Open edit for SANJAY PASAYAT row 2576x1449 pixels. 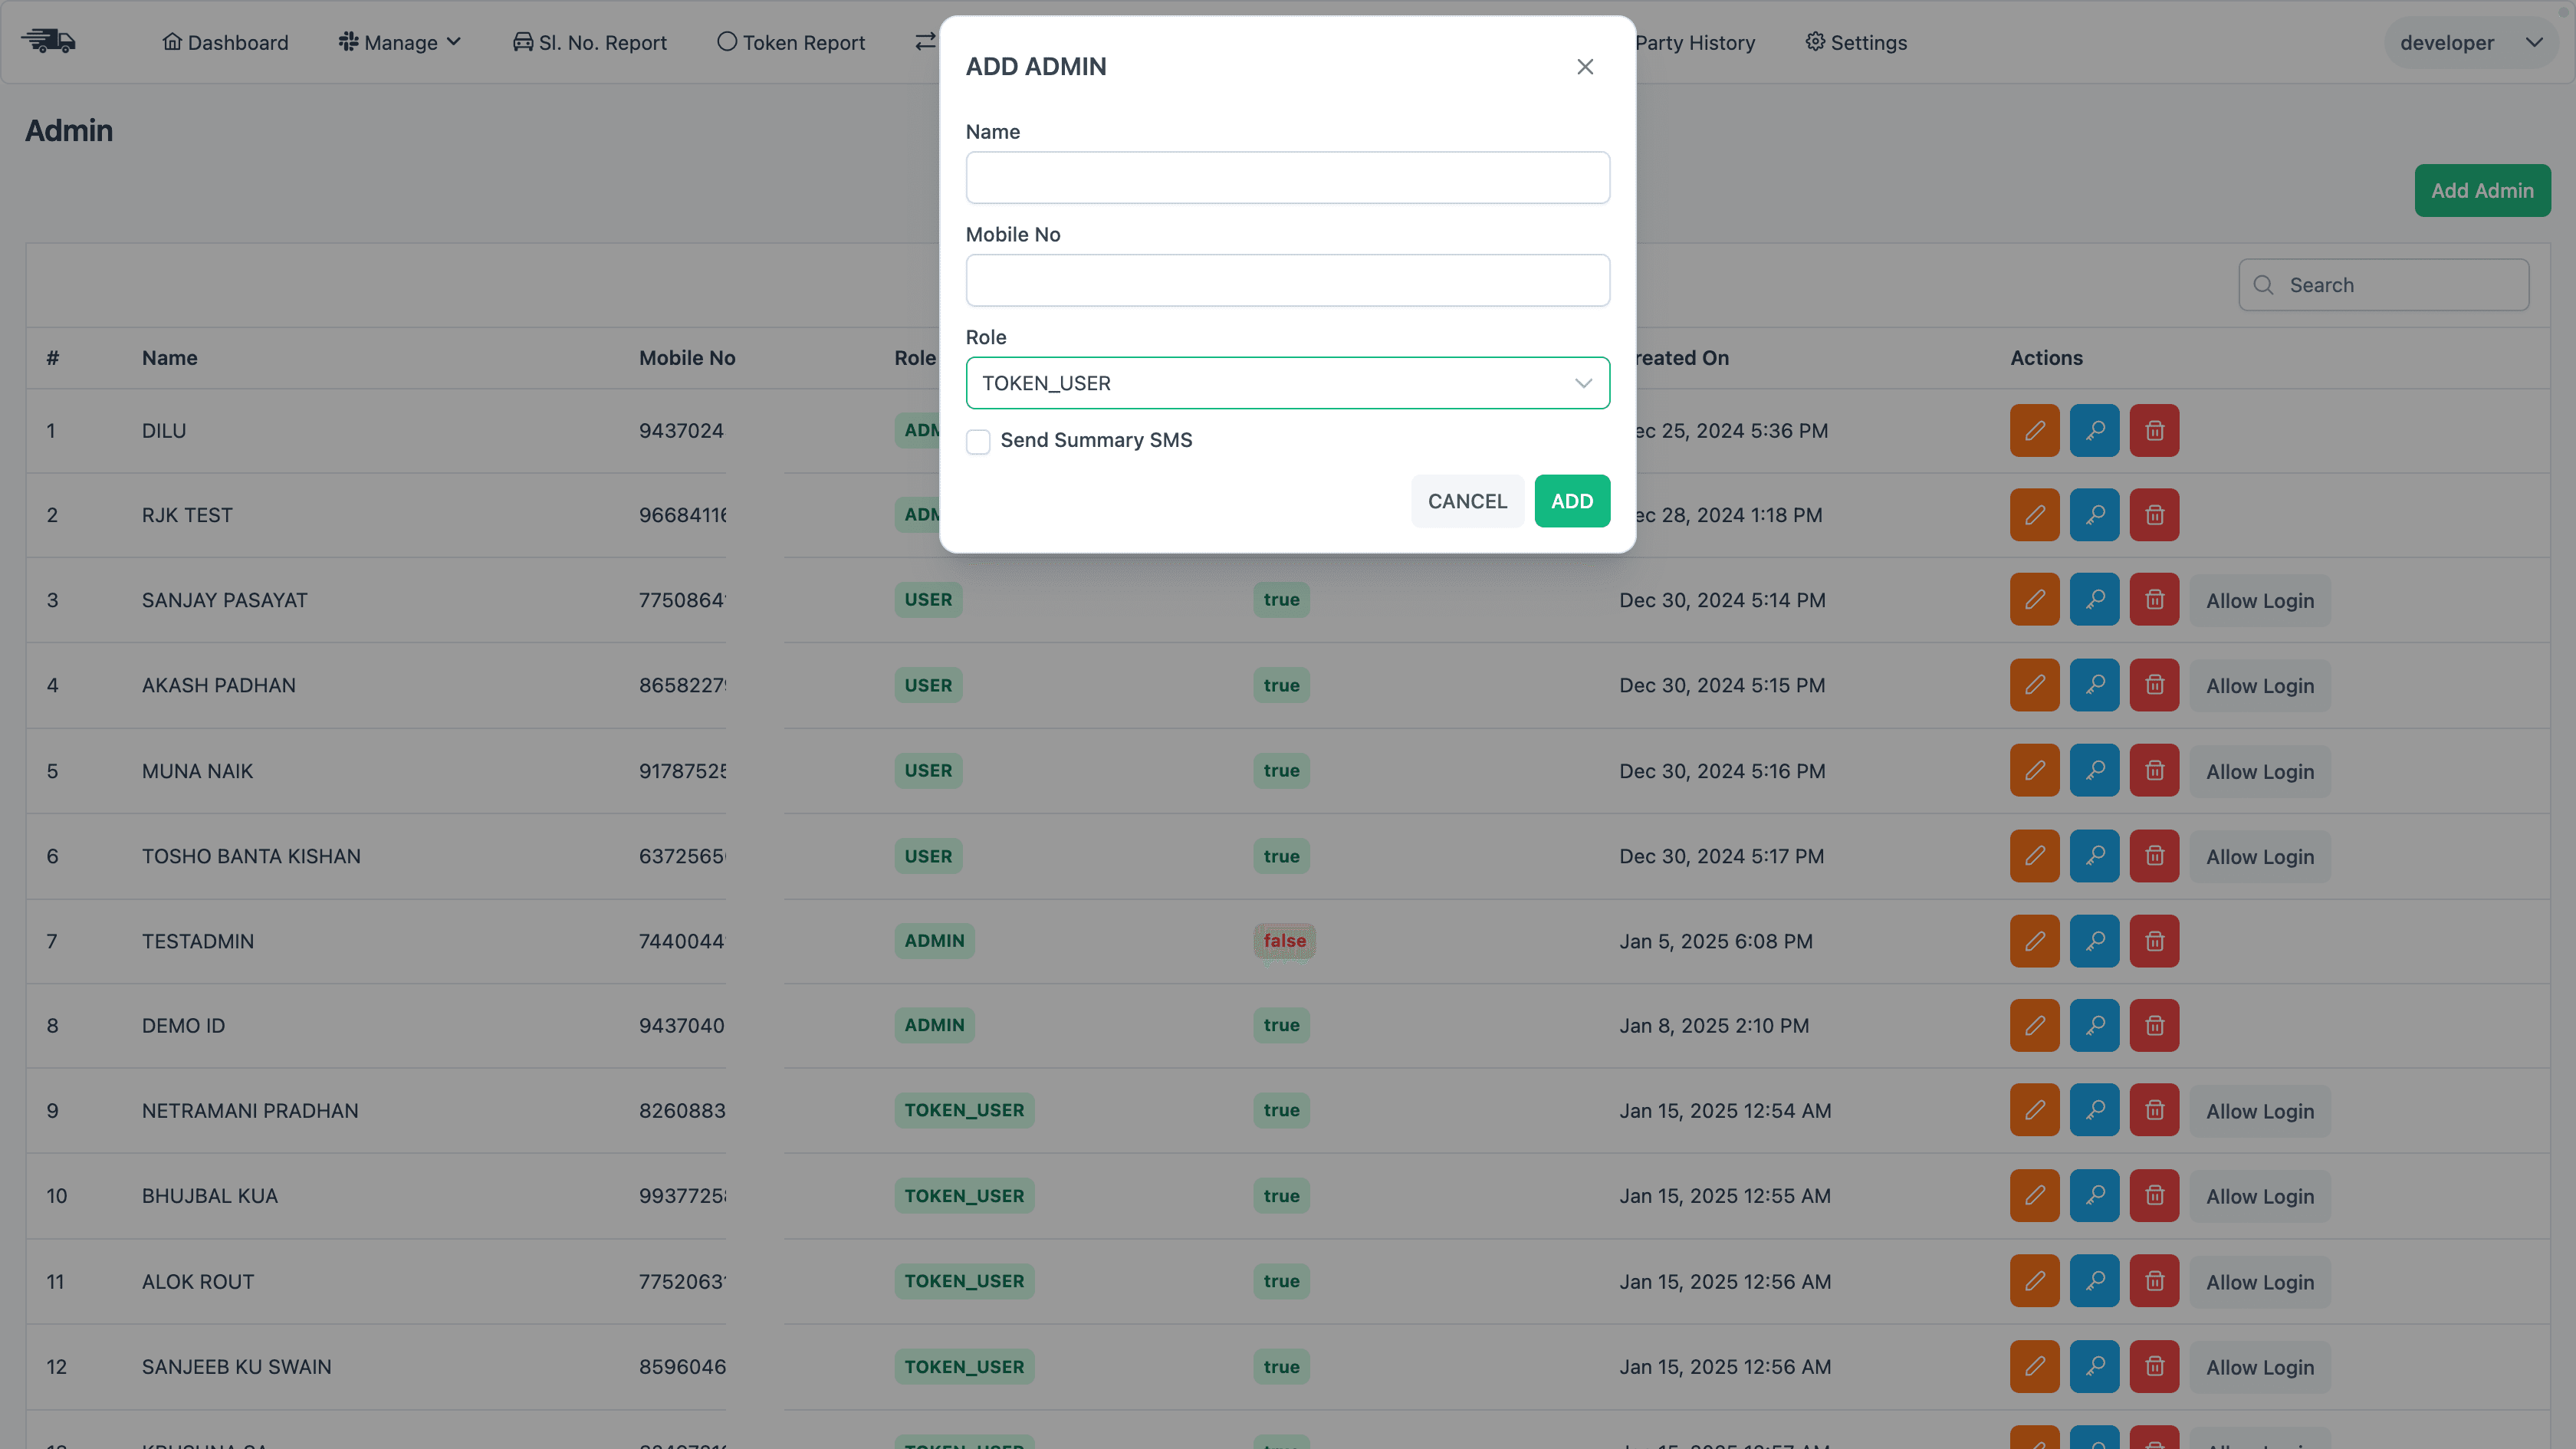pyautogui.click(x=2035, y=599)
